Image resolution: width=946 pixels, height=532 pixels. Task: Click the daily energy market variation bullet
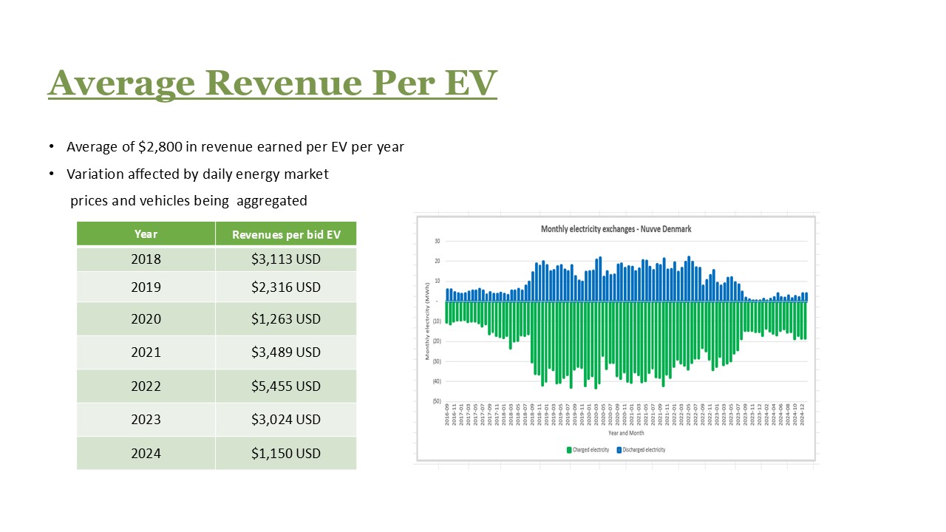point(197,174)
